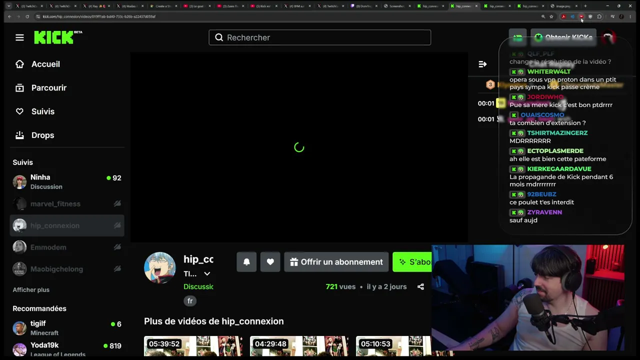This screenshot has width=640, height=360.
Task: Open the Emmodem channel
Action: (x=67, y=247)
